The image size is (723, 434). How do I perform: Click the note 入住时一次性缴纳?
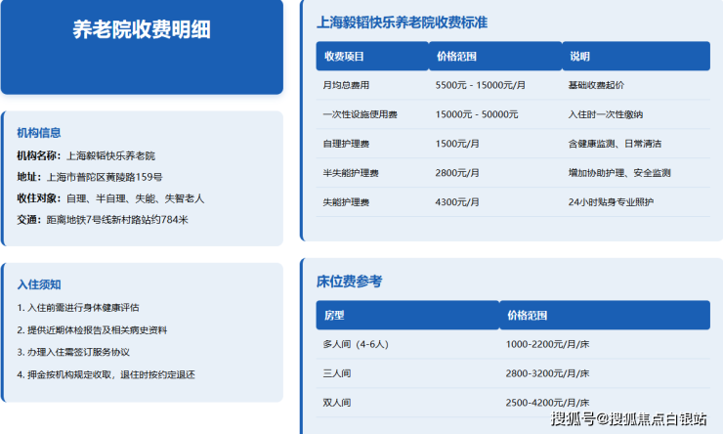(x=606, y=114)
